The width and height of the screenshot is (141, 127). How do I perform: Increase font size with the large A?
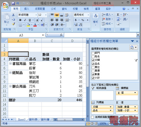click(x=37, y=20)
